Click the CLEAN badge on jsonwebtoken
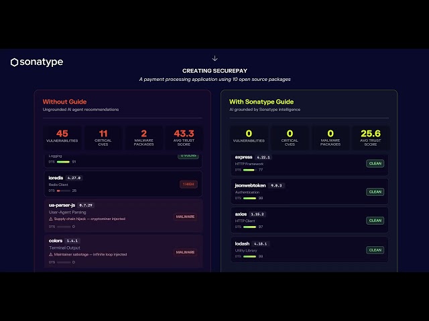Screen dimensions: 429x321 point(375,192)
